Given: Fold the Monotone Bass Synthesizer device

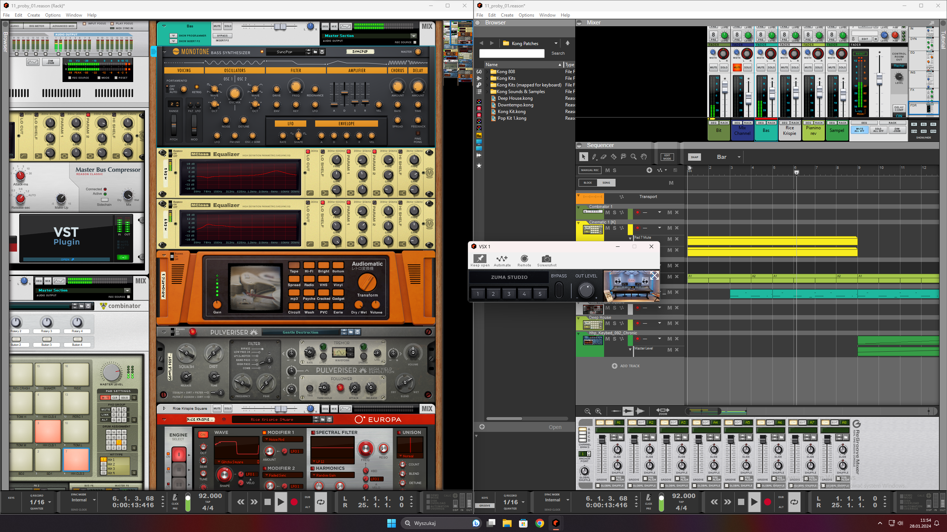Looking at the screenshot, I should [165, 52].
